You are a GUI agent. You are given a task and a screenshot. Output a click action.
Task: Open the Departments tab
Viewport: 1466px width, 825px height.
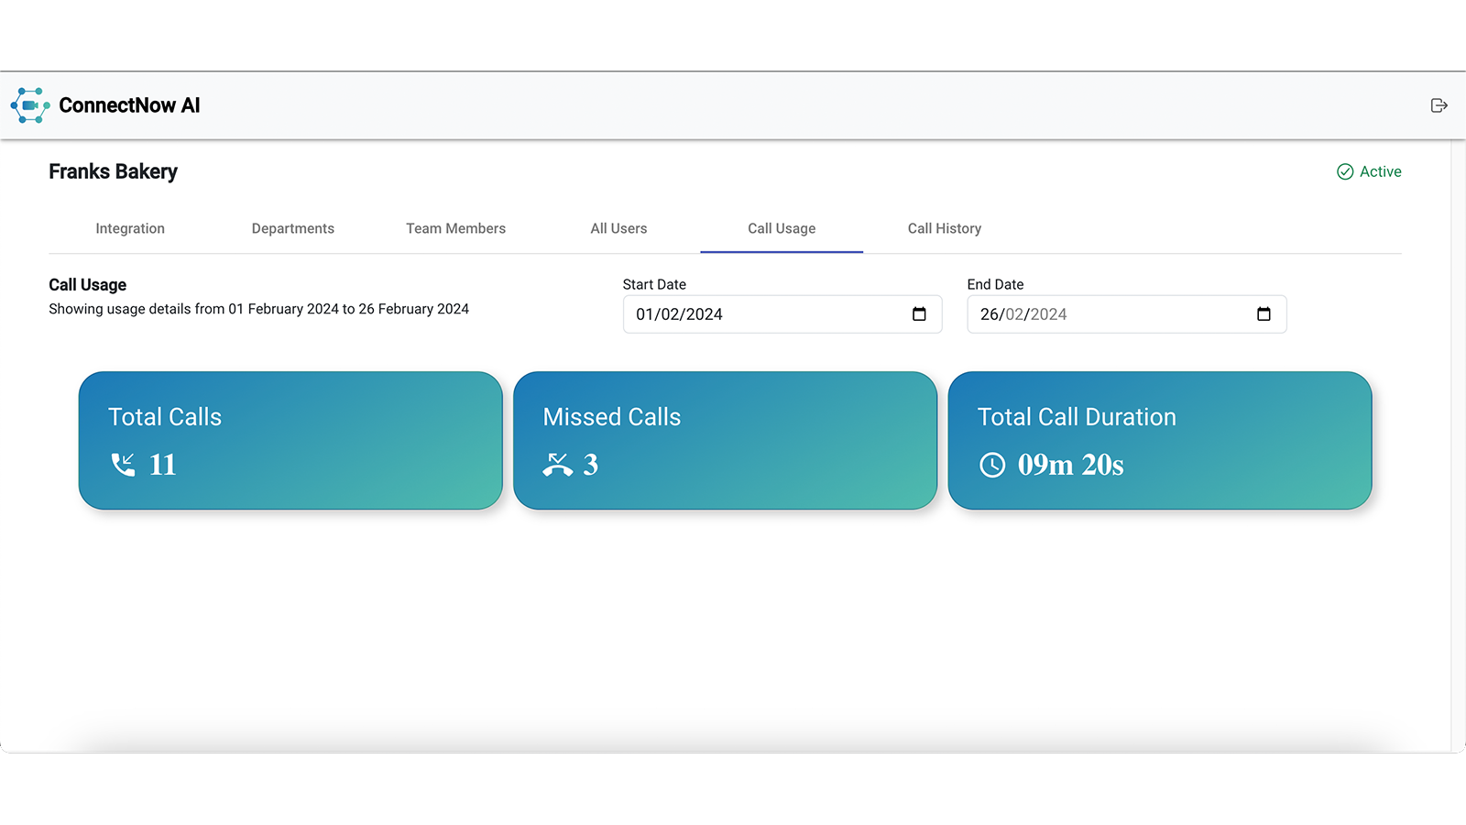pyautogui.click(x=293, y=228)
